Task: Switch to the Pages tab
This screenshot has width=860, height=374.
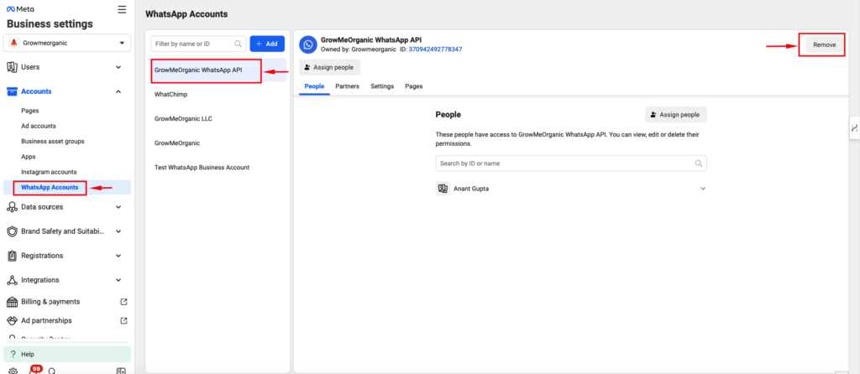Action: pyautogui.click(x=413, y=86)
